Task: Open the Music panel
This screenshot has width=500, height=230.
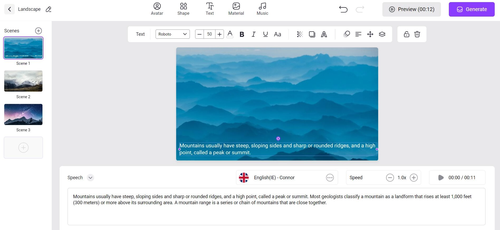Action: pos(262,9)
